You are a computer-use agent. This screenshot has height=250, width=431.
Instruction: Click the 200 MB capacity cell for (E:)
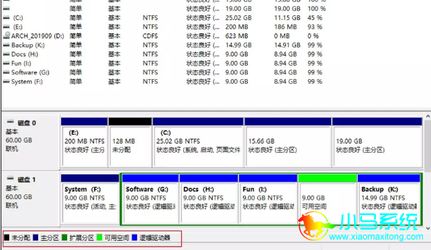point(236,27)
